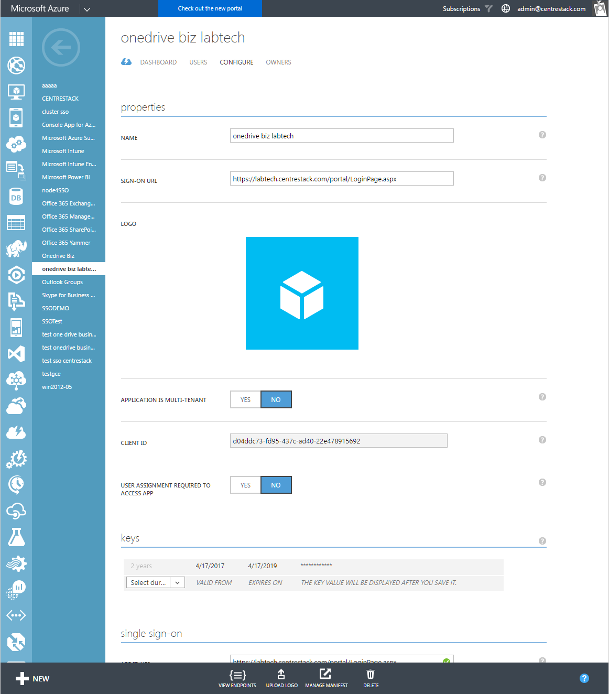Click the Subscriptions filter icon
609x694 pixels.
click(x=488, y=8)
